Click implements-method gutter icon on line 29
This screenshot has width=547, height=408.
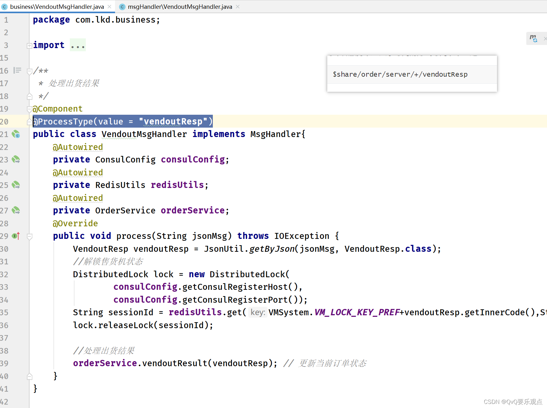[16, 236]
